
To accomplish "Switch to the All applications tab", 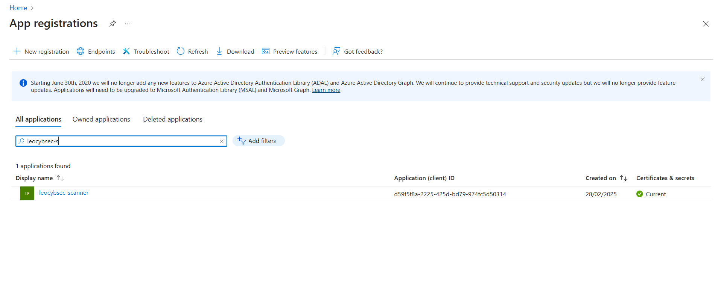I will click(38, 119).
